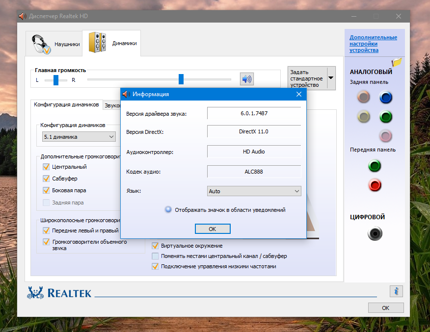Click the Realtek crab logo
Screen dimensions: 430x332
35,293
